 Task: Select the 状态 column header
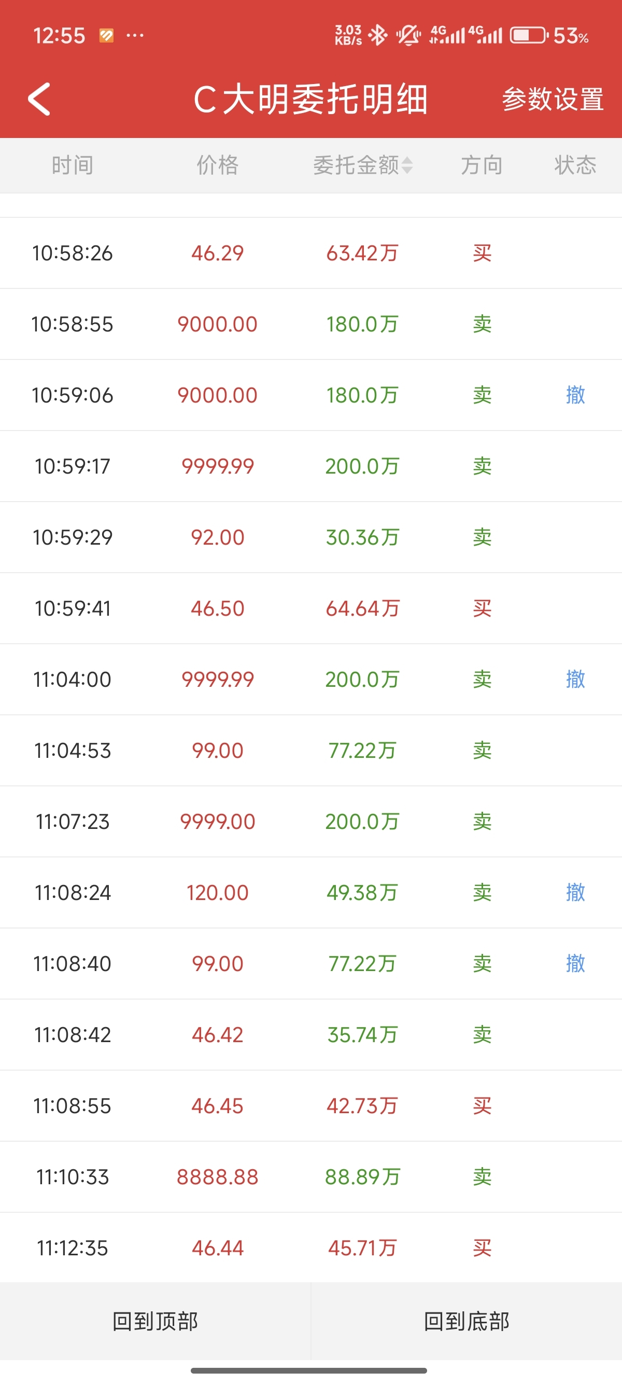pos(575,165)
